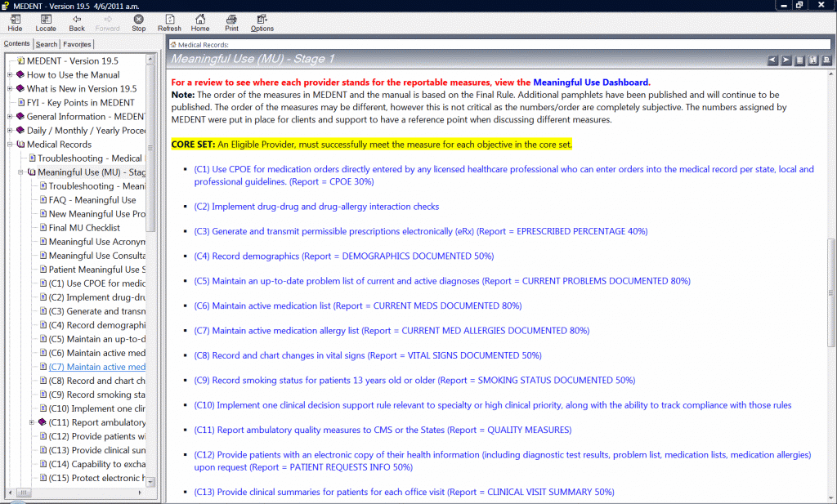837x504 pixels.
Task: Click the book icon beside How to Use the Manual
Action: click(x=20, y=74)
